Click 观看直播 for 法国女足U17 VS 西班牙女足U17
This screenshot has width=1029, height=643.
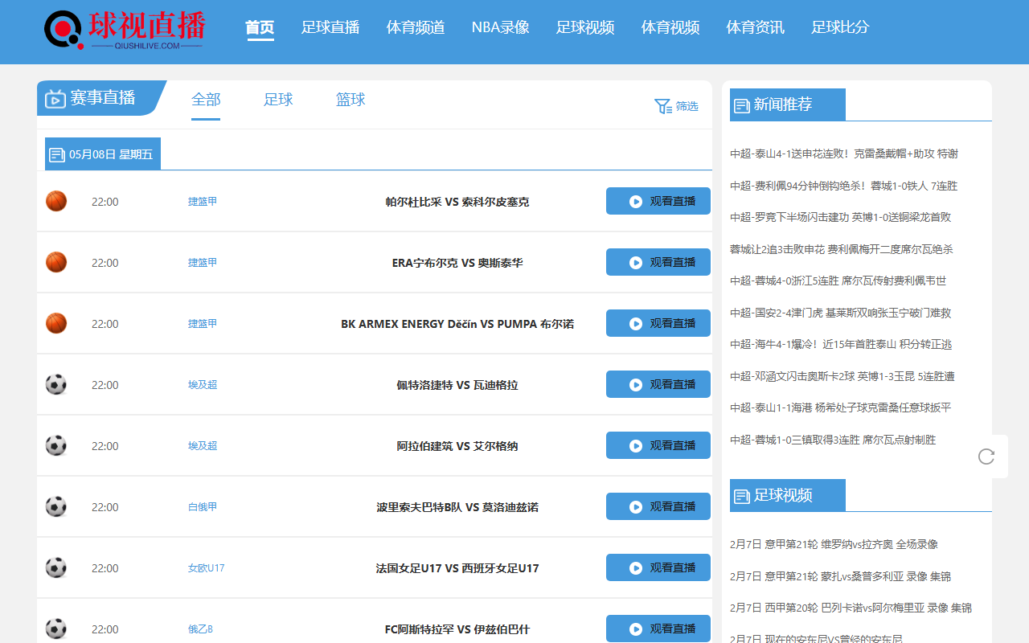658,567
